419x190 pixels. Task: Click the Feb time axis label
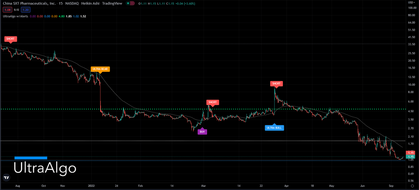(140, 186)
